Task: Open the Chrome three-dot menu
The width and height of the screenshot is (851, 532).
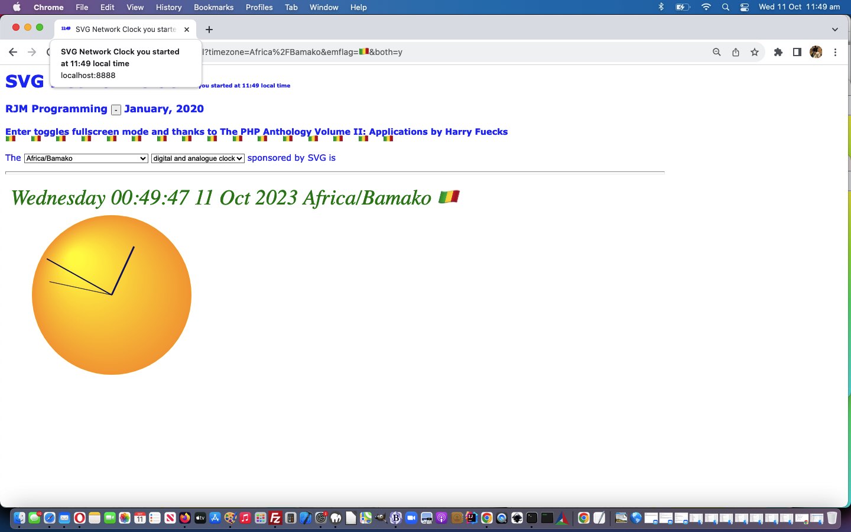Action: [835, 52]
